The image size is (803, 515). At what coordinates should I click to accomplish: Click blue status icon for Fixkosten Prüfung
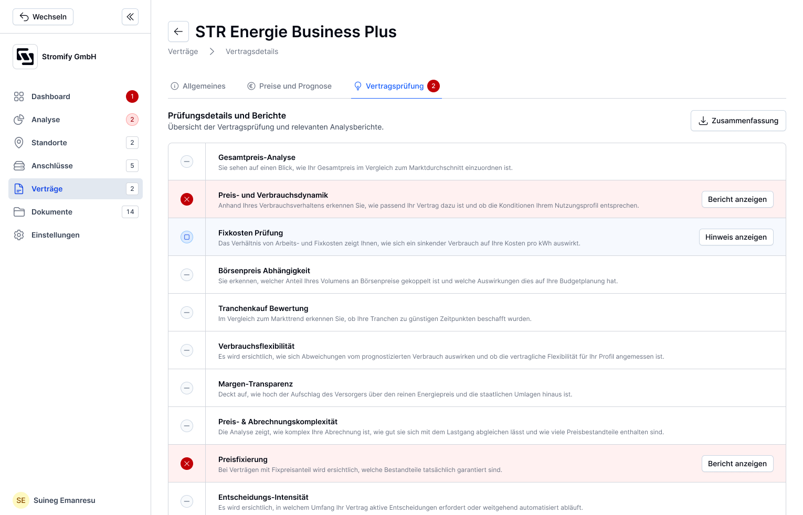(187, 237)
